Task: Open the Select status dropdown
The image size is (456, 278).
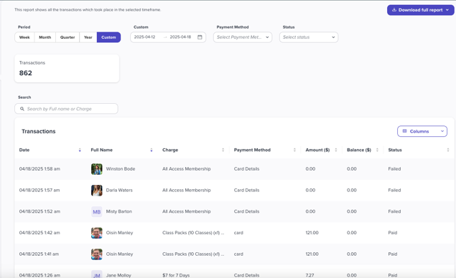Action: [309, 37]
